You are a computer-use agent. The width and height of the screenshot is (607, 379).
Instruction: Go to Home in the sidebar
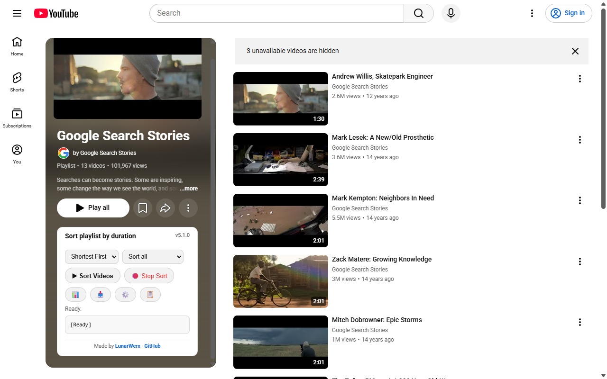17,46
